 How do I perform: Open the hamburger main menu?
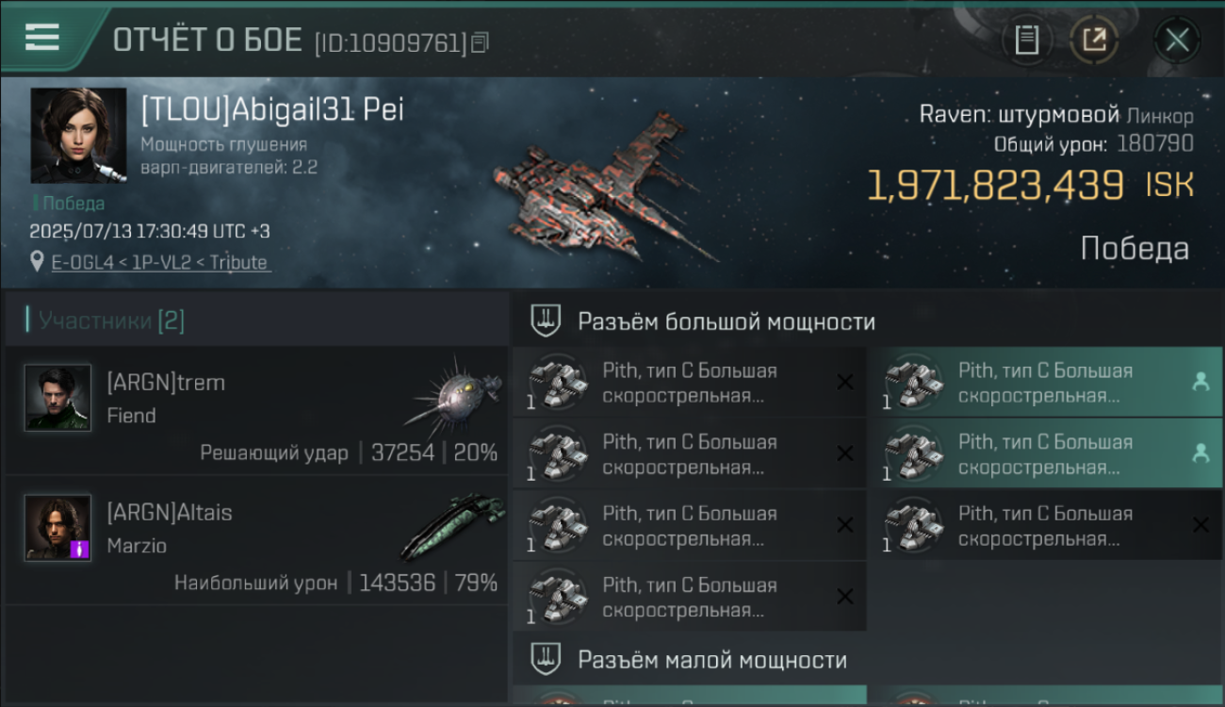(42, 37)
